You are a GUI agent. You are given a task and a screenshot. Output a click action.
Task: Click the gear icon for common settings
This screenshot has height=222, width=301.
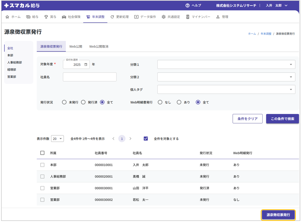[x=164, y=17]
